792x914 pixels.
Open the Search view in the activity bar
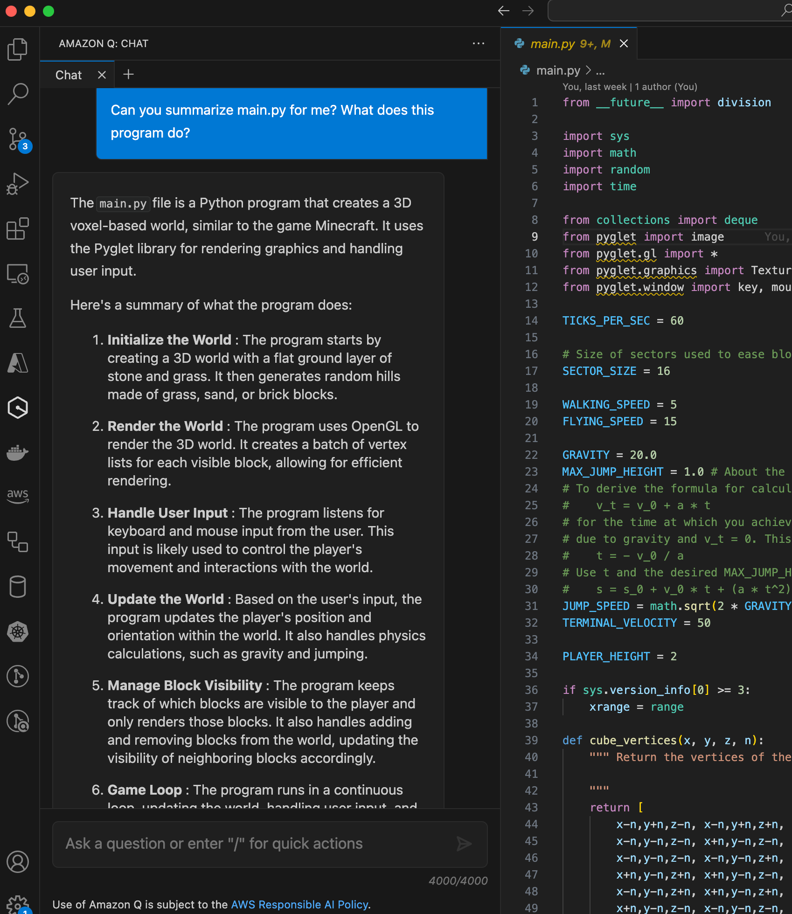pyautogui.click(x=18, y=94)
